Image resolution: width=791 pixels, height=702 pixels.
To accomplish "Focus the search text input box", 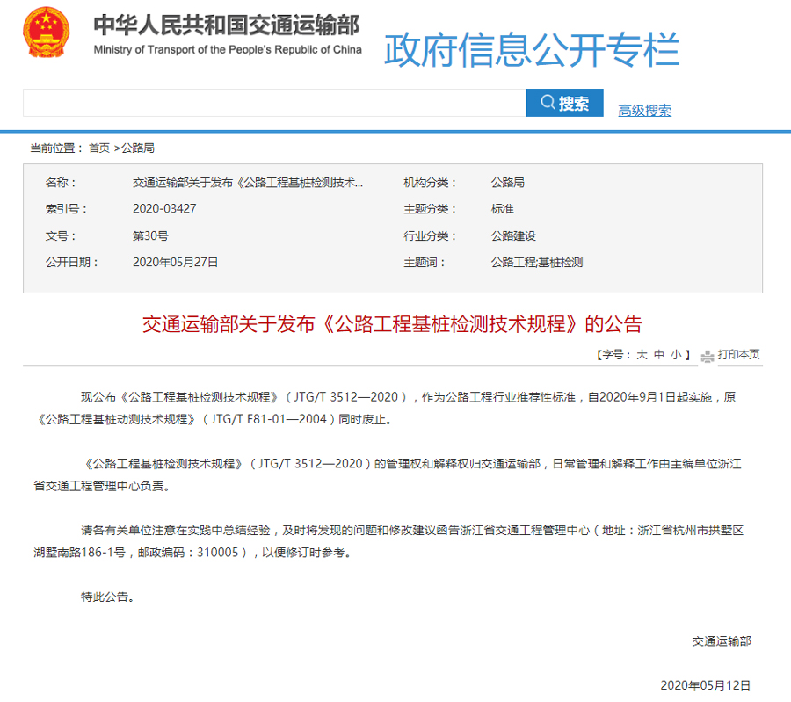I will (273, 103).
